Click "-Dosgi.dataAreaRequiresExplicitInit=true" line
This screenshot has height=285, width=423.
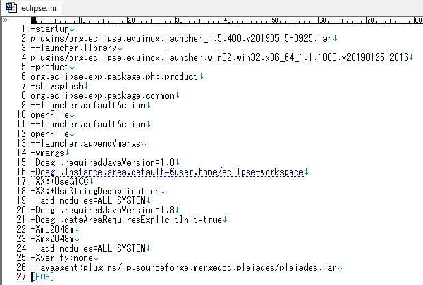click(x=126, y=220)
